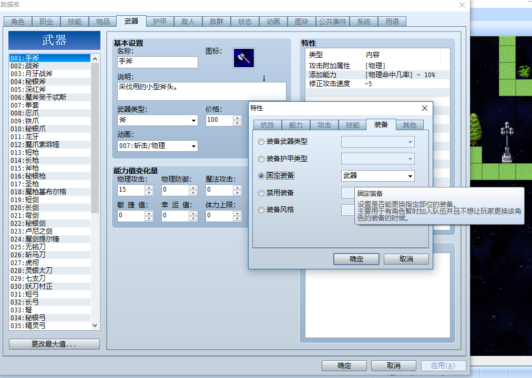The height and width of the screenshot is (378, 532).
Task: Open the 护甲 database tab
Action: tap(159, 22)
